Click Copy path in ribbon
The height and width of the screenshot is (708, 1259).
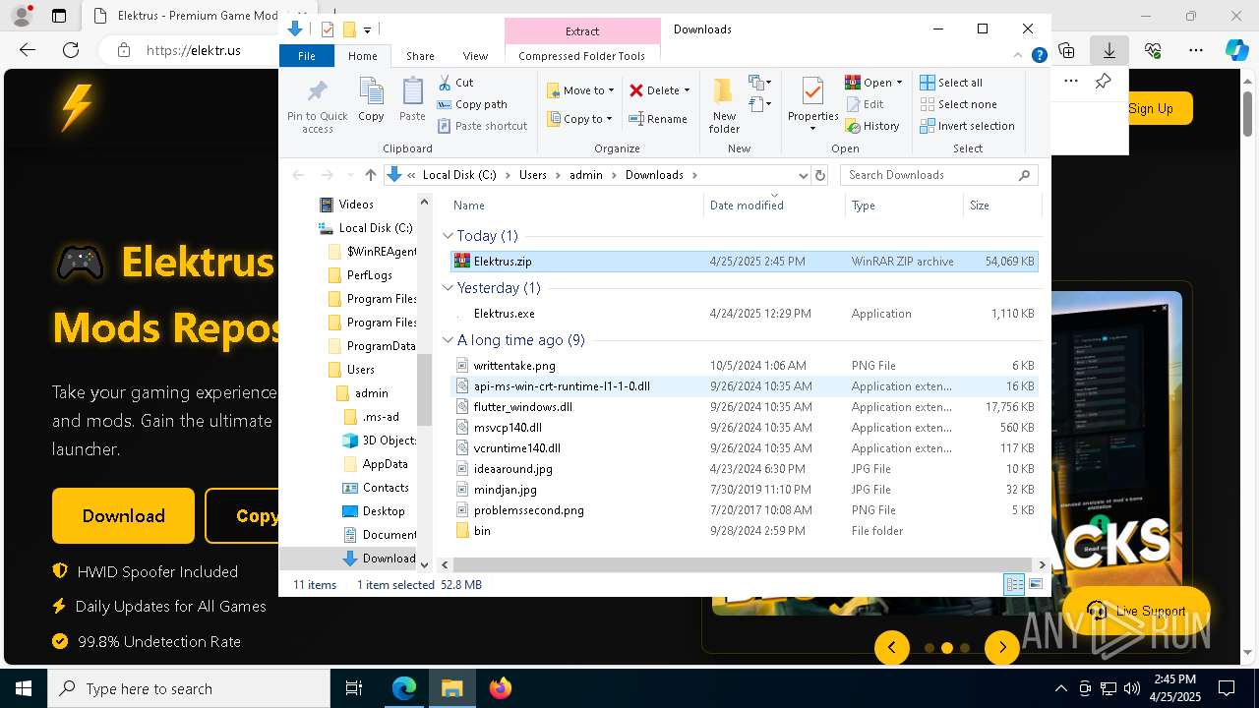pos(472,104)
